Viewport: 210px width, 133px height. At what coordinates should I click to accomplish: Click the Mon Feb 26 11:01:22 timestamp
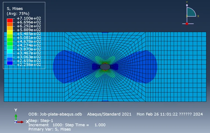pyautogui.click(x=170, y=114)
